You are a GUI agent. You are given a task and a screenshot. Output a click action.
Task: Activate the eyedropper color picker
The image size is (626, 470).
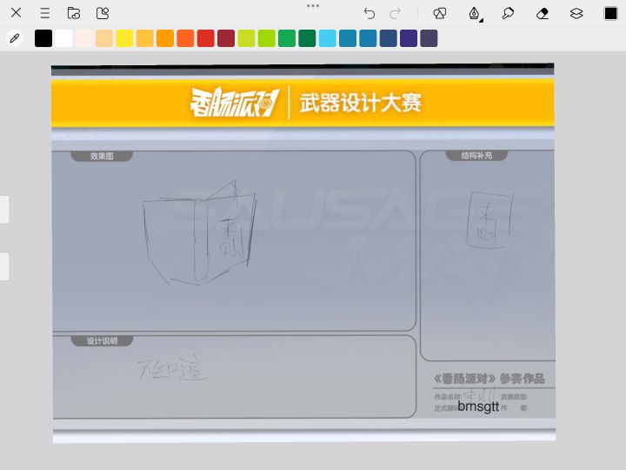[x=15, y=38]
